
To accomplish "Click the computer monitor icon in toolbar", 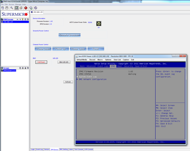I will point(16,8).
